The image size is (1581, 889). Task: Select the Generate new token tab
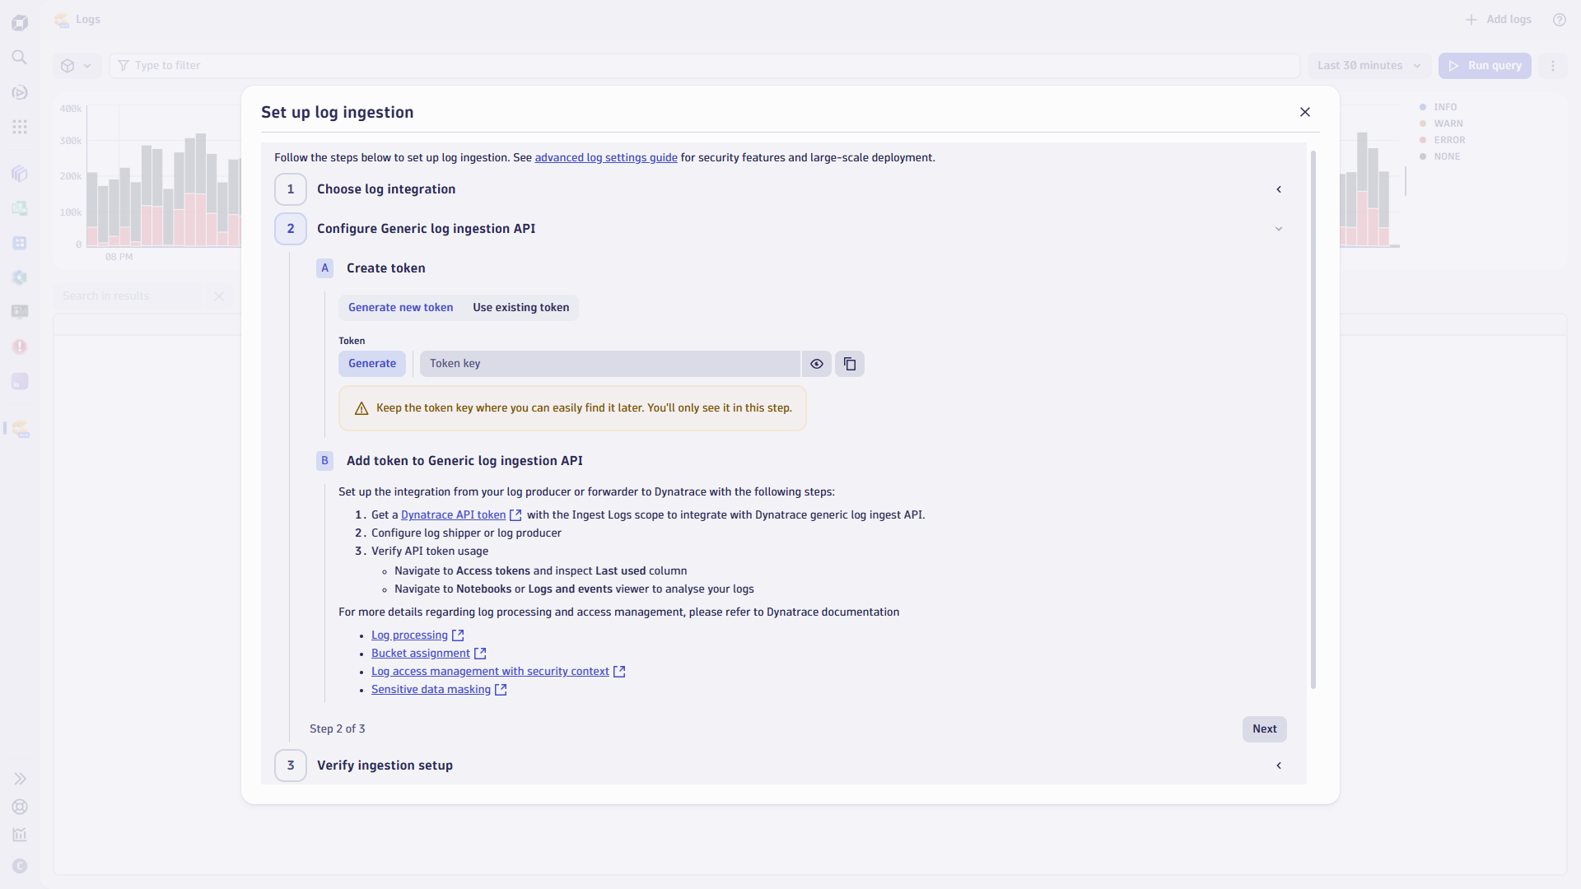(x=400, y=307)
